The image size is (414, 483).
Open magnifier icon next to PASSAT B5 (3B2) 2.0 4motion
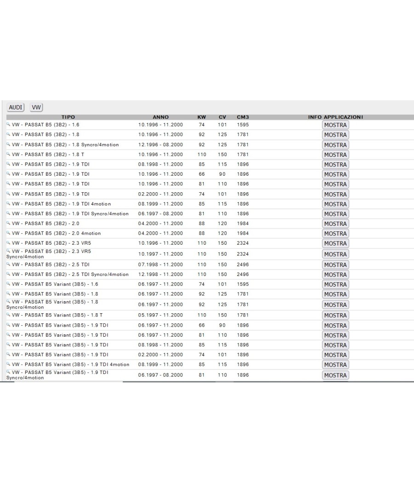(8, 233)
